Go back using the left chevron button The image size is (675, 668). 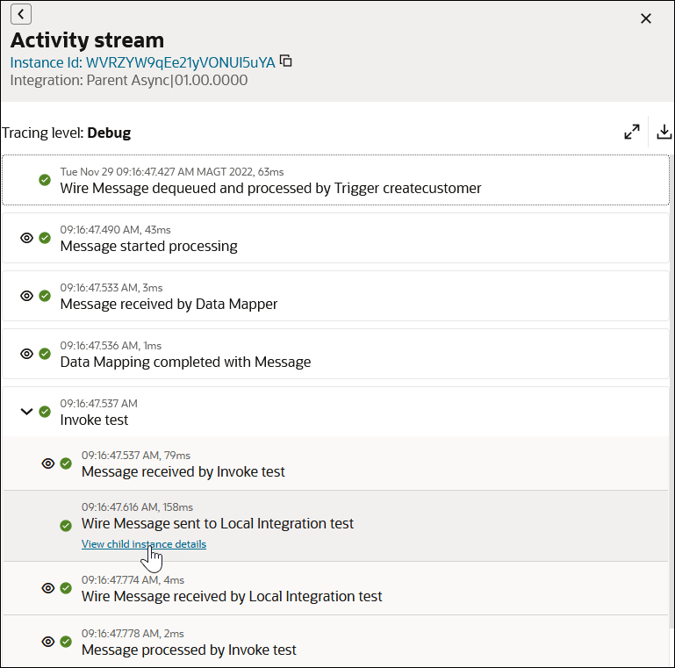pyautogui.click(x=21, y=14)
